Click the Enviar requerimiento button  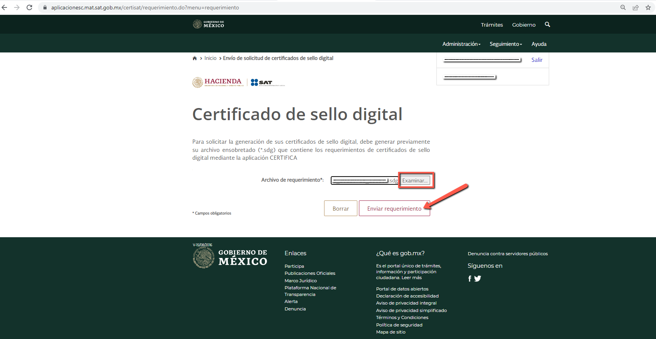(394, 209)
